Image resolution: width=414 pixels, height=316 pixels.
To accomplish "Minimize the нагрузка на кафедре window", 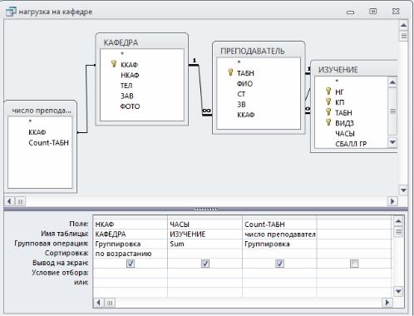I will coord(351,12).
